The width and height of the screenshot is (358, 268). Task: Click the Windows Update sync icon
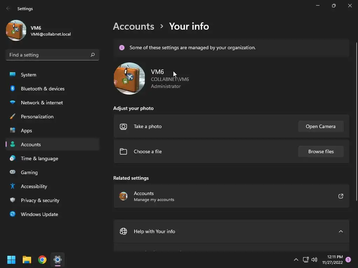pos(13,214)
